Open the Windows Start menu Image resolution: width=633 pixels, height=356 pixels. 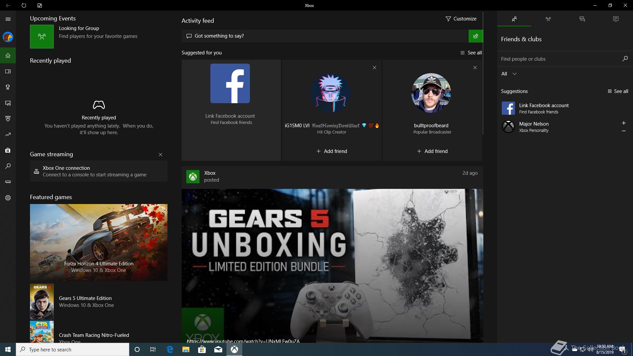click(8, 349)
